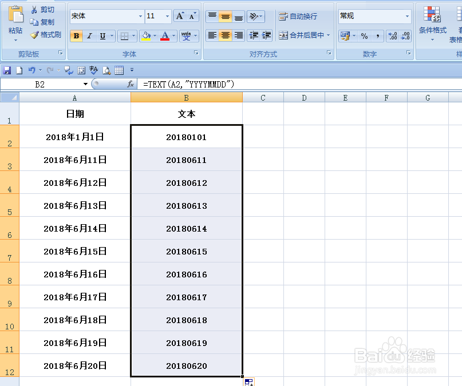
Task: Toggle middle vertical alignment
Action: tap(226, 16)
